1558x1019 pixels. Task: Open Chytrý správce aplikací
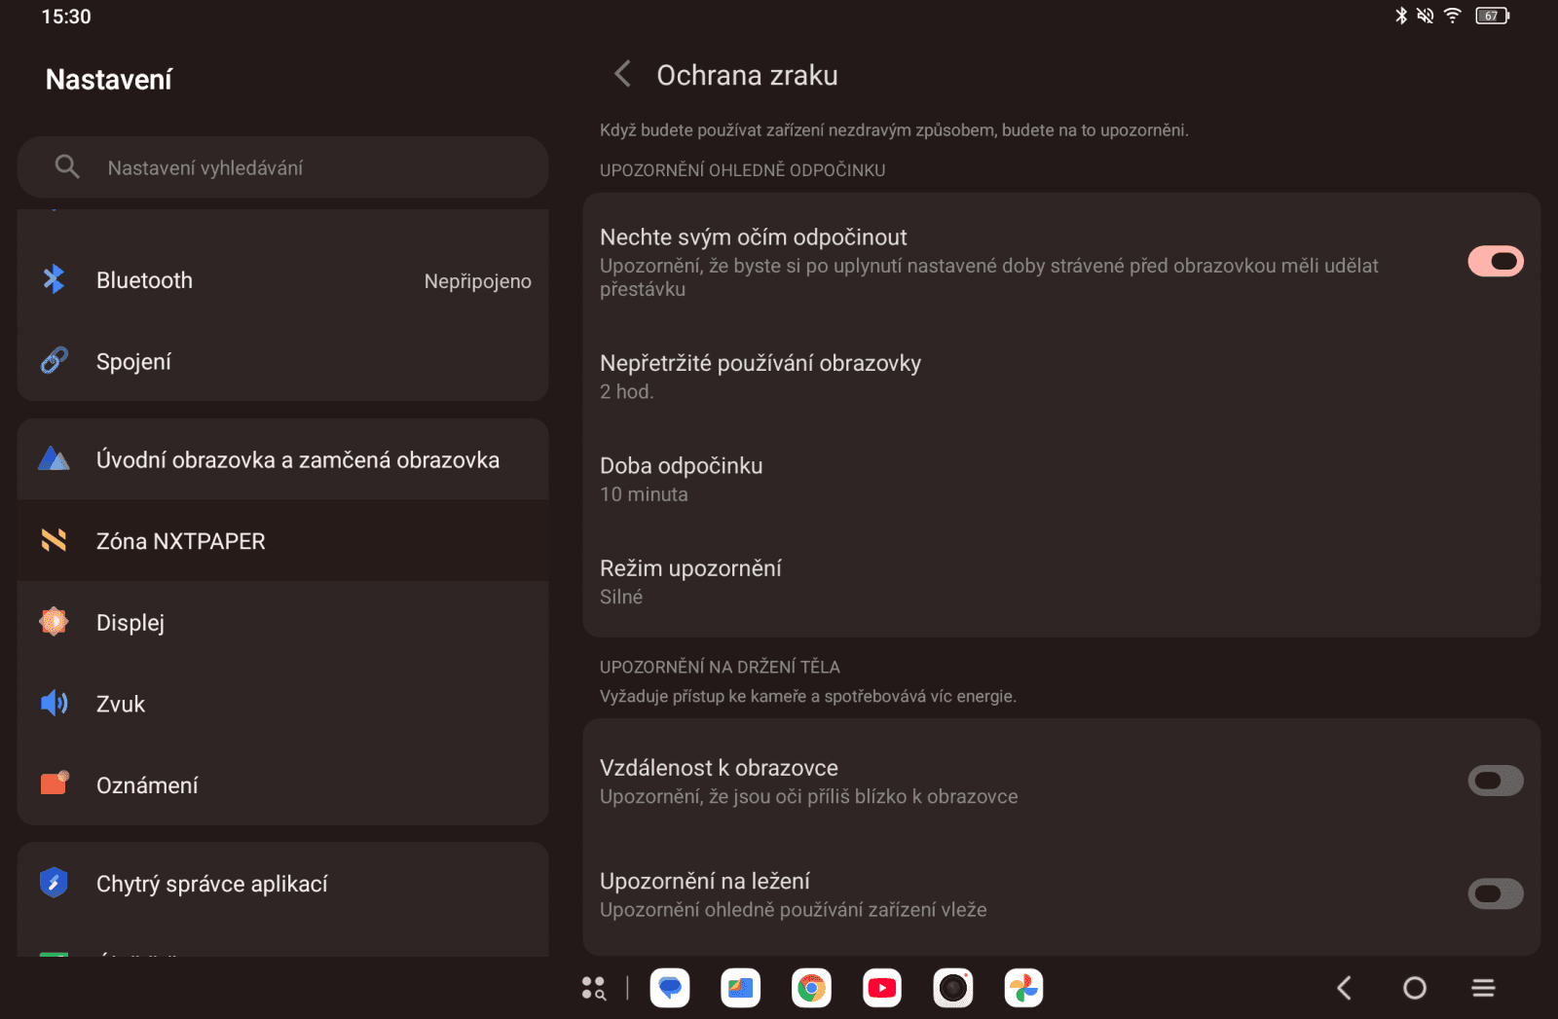click(211, 884)
